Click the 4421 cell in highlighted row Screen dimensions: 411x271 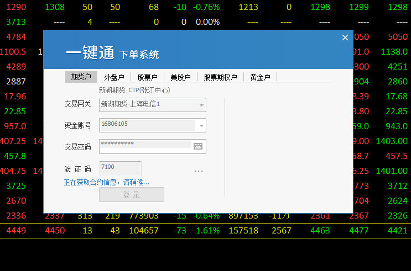tap(398, 231)
